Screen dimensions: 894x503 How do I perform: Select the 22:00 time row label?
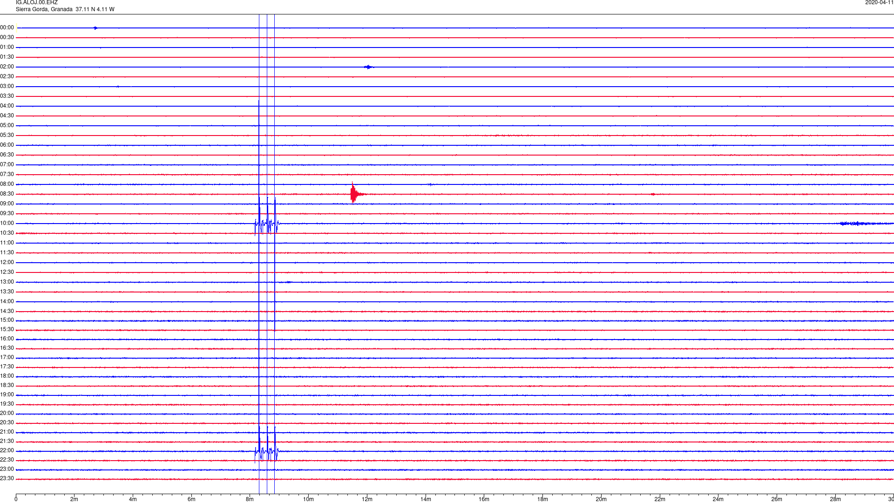[x=7, y=451]
